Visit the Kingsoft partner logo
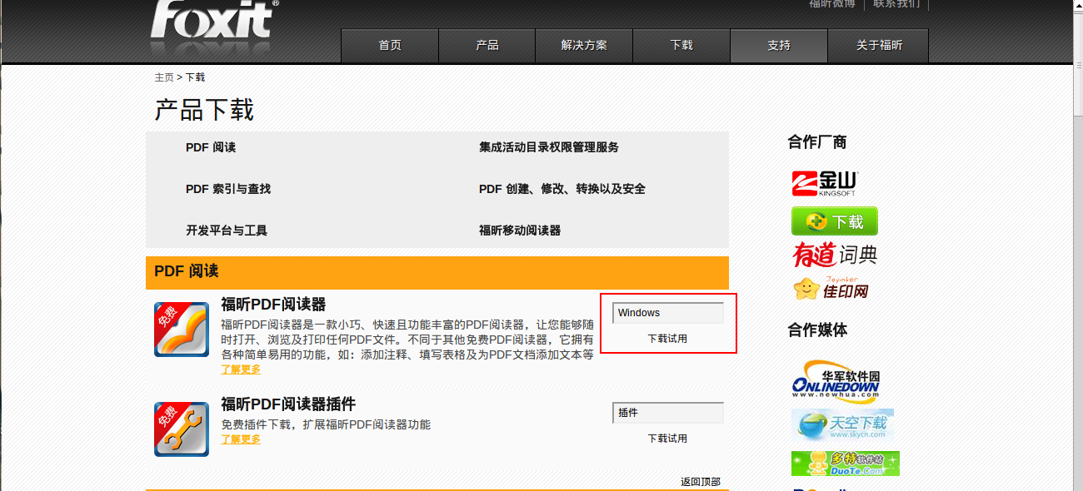 click(824, 184)
